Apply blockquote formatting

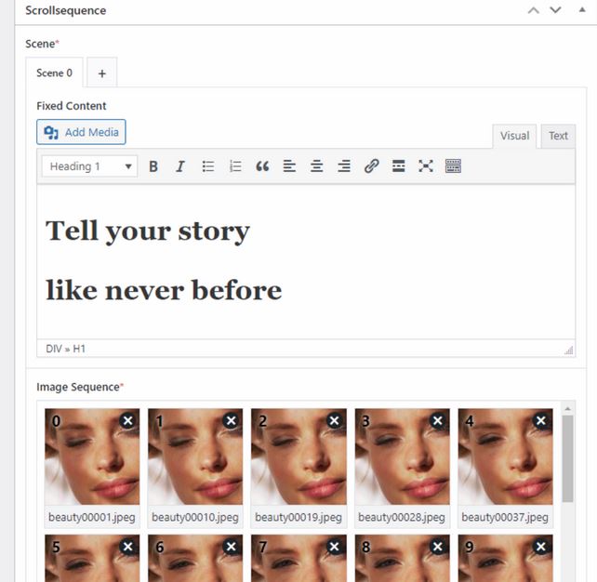[262, 166]
